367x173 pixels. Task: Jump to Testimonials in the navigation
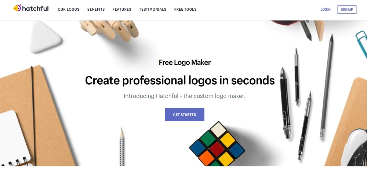153,10
